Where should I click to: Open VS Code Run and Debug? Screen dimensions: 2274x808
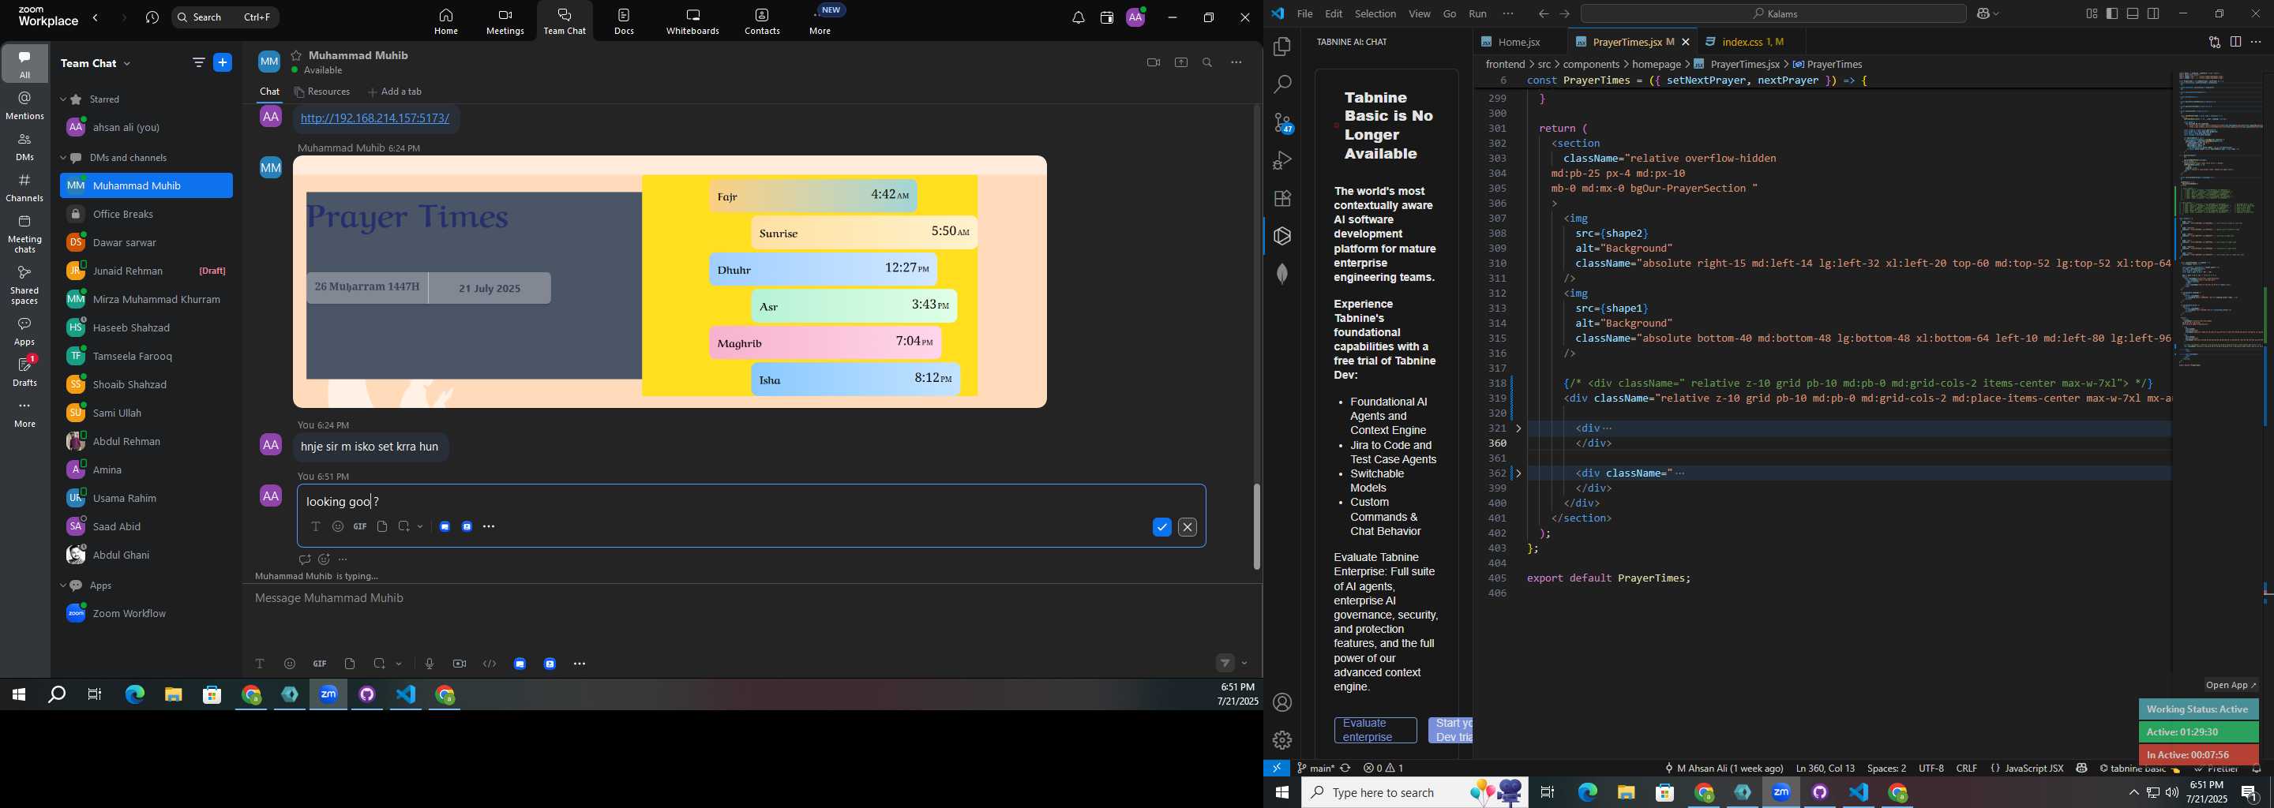point(1282,160)
